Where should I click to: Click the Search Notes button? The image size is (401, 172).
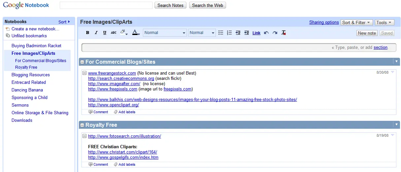point(171,5)
